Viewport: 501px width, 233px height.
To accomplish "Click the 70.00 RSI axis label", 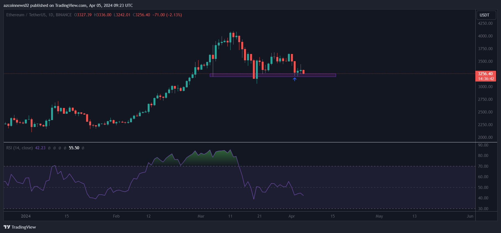I will [x=483, y=166].
